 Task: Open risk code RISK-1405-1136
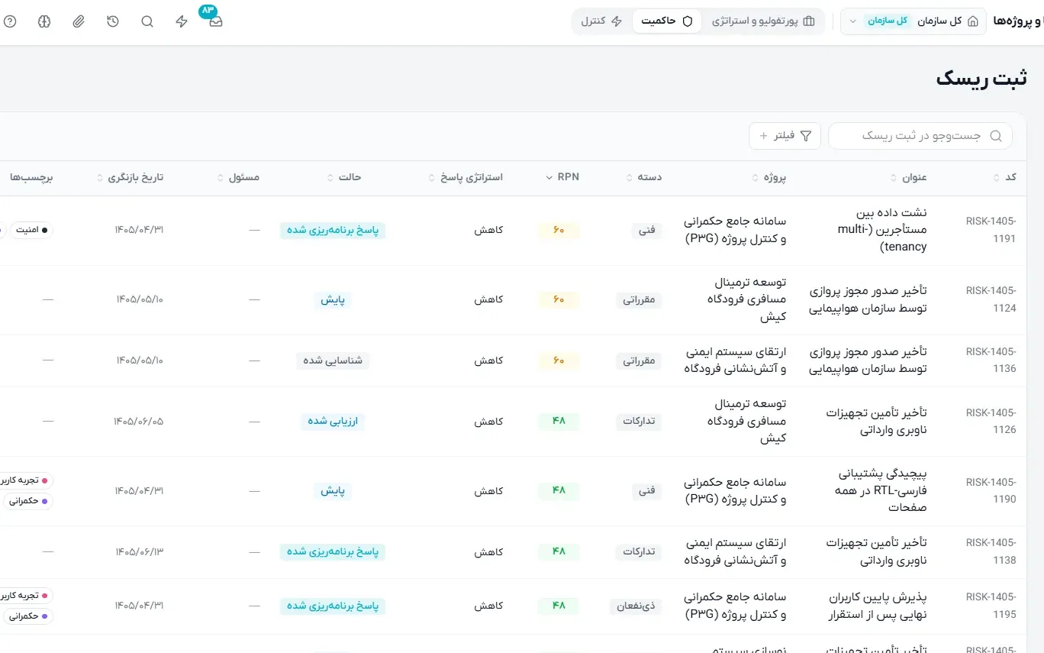(991, 360)
